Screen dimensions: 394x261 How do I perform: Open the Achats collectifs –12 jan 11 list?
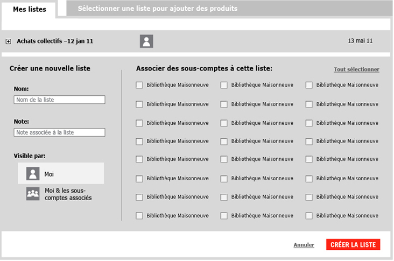pyautogui.click(x=55, y=41)
